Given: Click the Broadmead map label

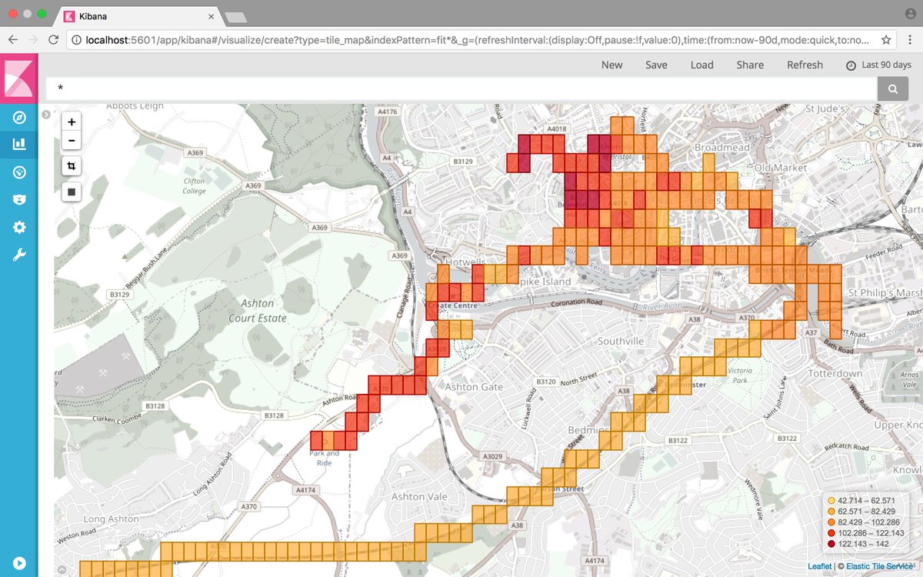Looking at the screenshot, I should (x=721, y=147).
